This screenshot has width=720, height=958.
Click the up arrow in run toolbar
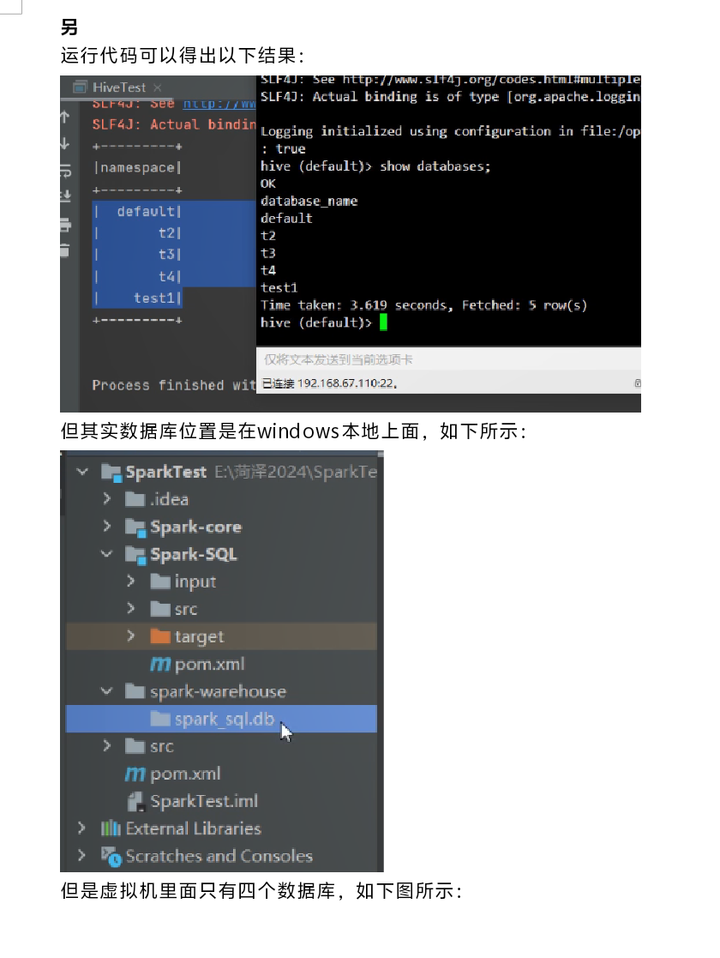[x=65, y=117]
